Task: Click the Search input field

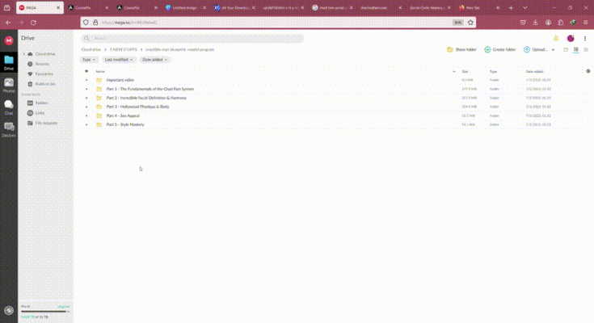Action: point(194,38)
